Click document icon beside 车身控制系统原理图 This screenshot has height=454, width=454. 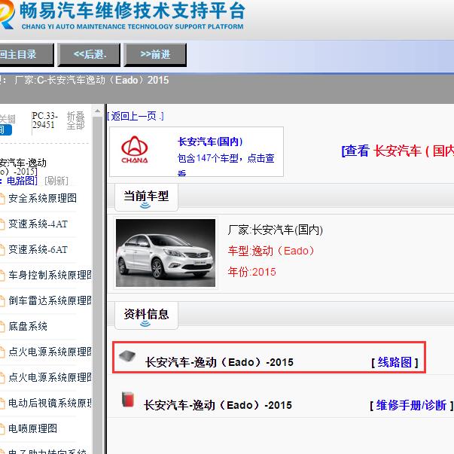click(x=2, y=276)
